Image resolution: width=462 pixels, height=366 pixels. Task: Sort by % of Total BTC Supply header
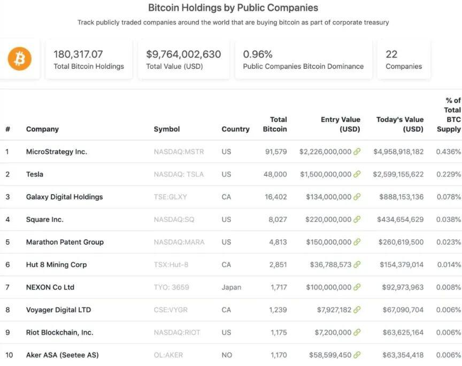449,115
